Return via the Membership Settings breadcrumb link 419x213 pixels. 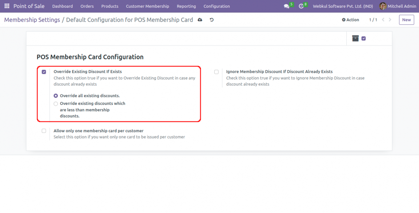[32, 20]
